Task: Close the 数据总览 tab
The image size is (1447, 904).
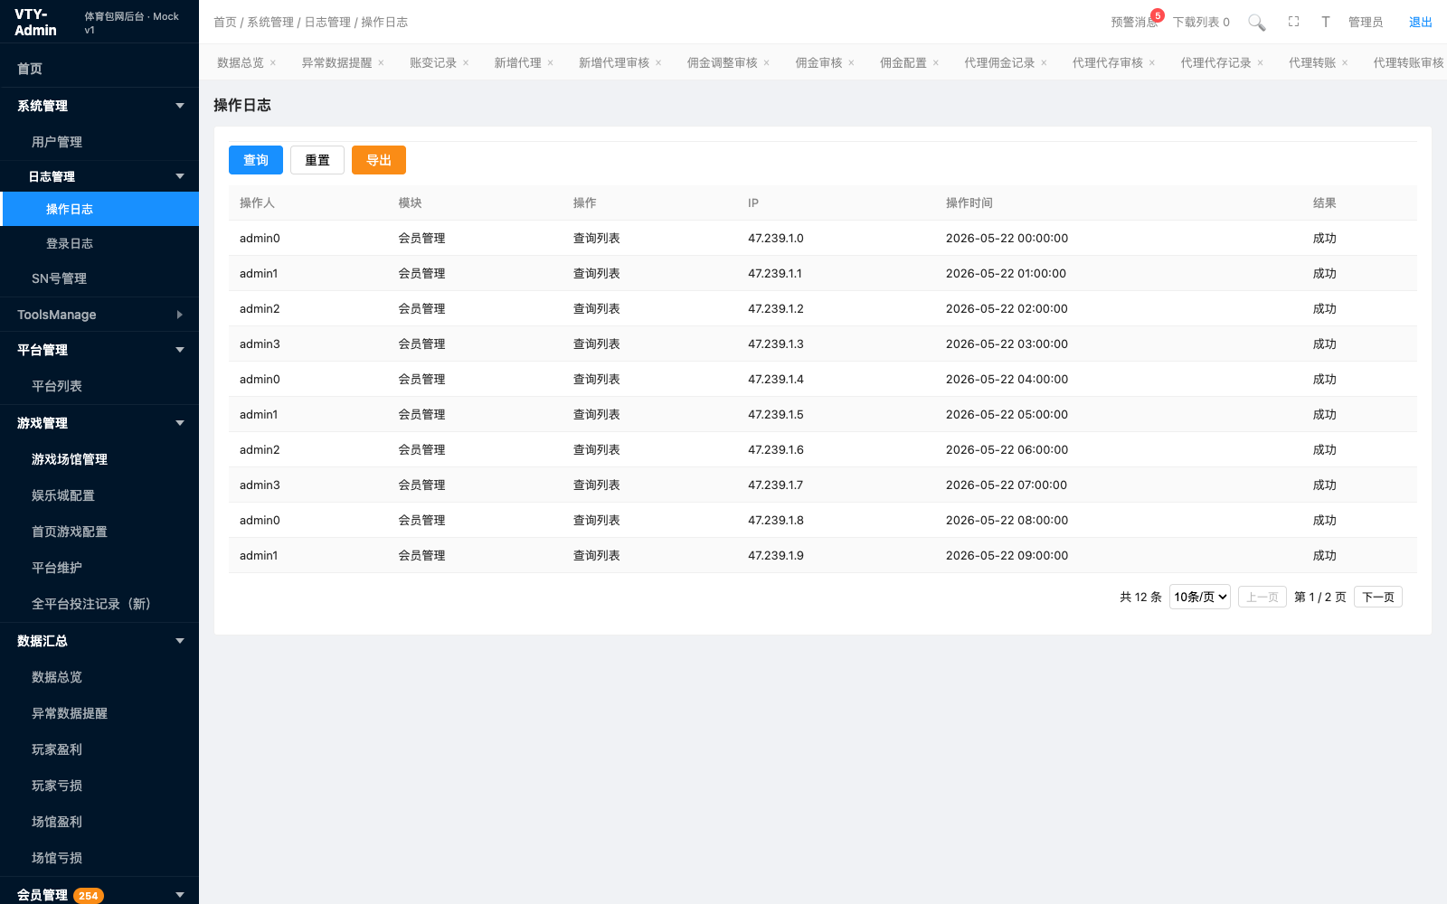Action: [x=273, y=63]
